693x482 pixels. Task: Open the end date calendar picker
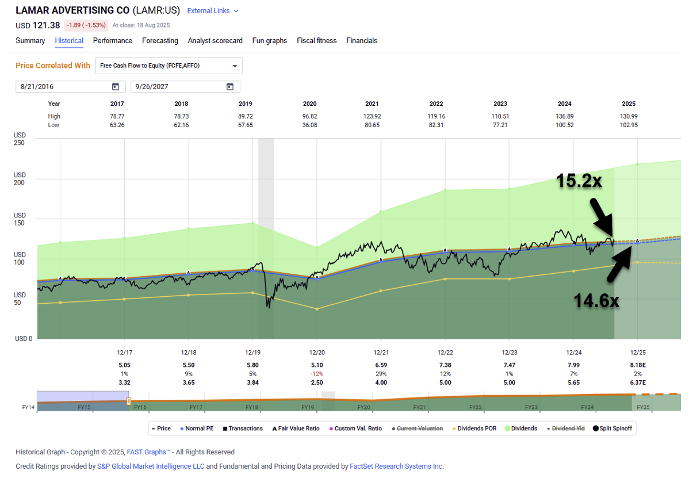point(230,87)
